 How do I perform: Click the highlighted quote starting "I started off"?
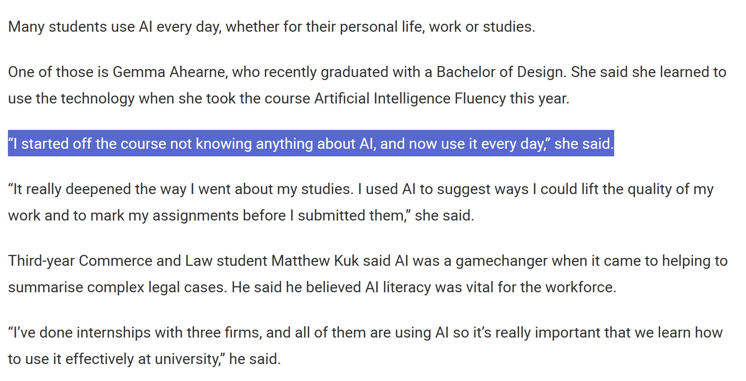click(x=311, y=143)
